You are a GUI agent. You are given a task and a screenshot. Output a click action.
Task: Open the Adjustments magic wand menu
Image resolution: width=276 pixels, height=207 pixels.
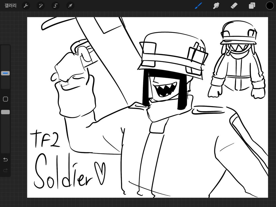click(x=41, y=6)
